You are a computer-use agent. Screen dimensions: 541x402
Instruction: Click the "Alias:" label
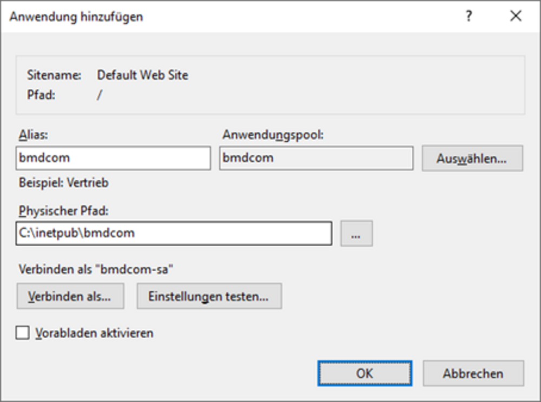pyautogui.click(x=33, y=135)
